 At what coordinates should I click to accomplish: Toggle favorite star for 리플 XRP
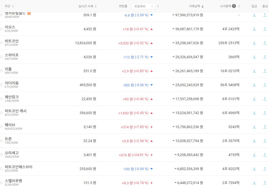point(1,71)
